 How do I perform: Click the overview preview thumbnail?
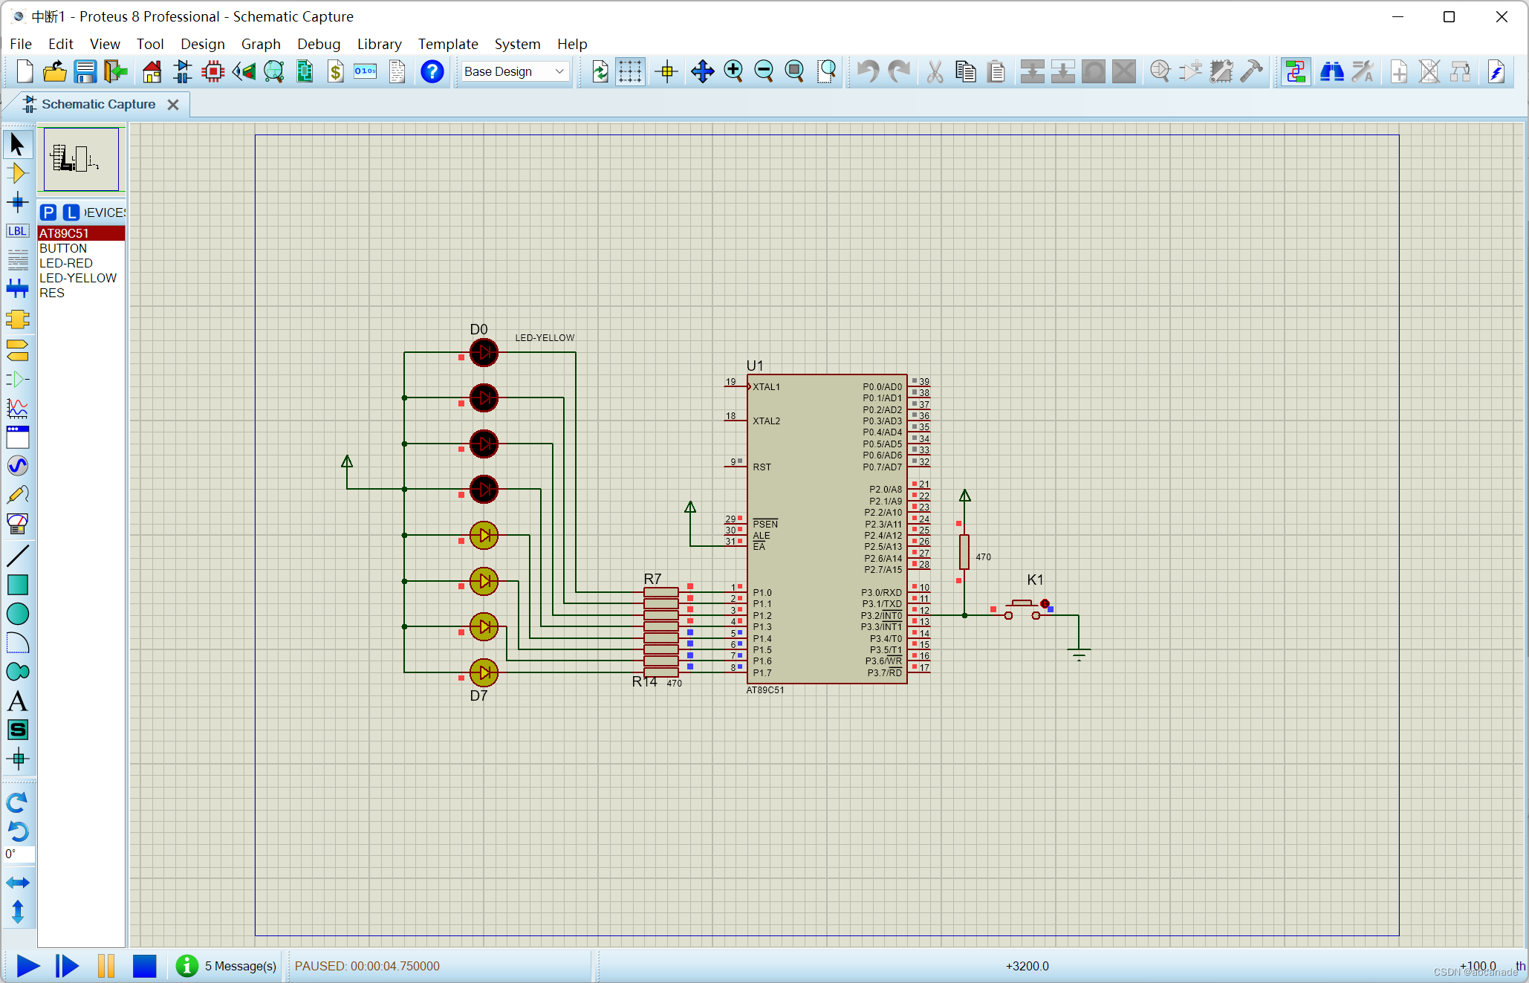tap(81, 159)
